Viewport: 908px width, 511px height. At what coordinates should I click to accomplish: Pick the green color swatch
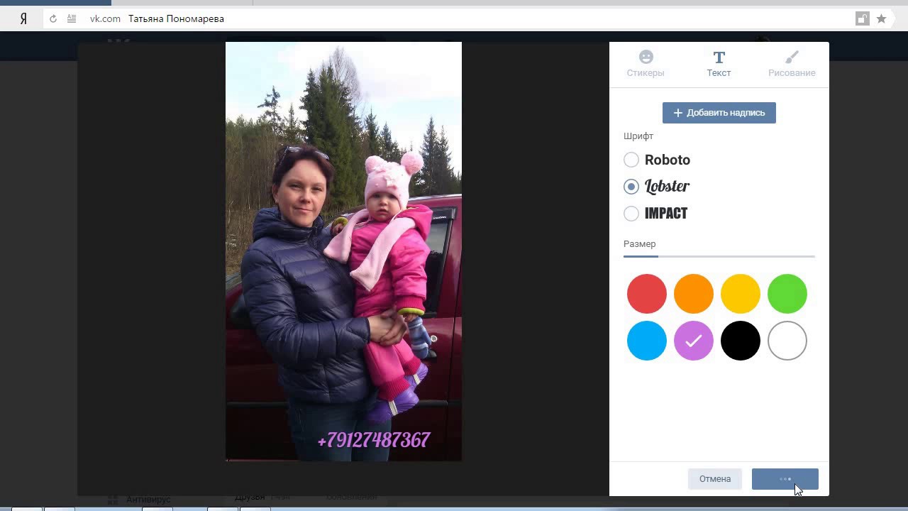click(x=787, y=294)
